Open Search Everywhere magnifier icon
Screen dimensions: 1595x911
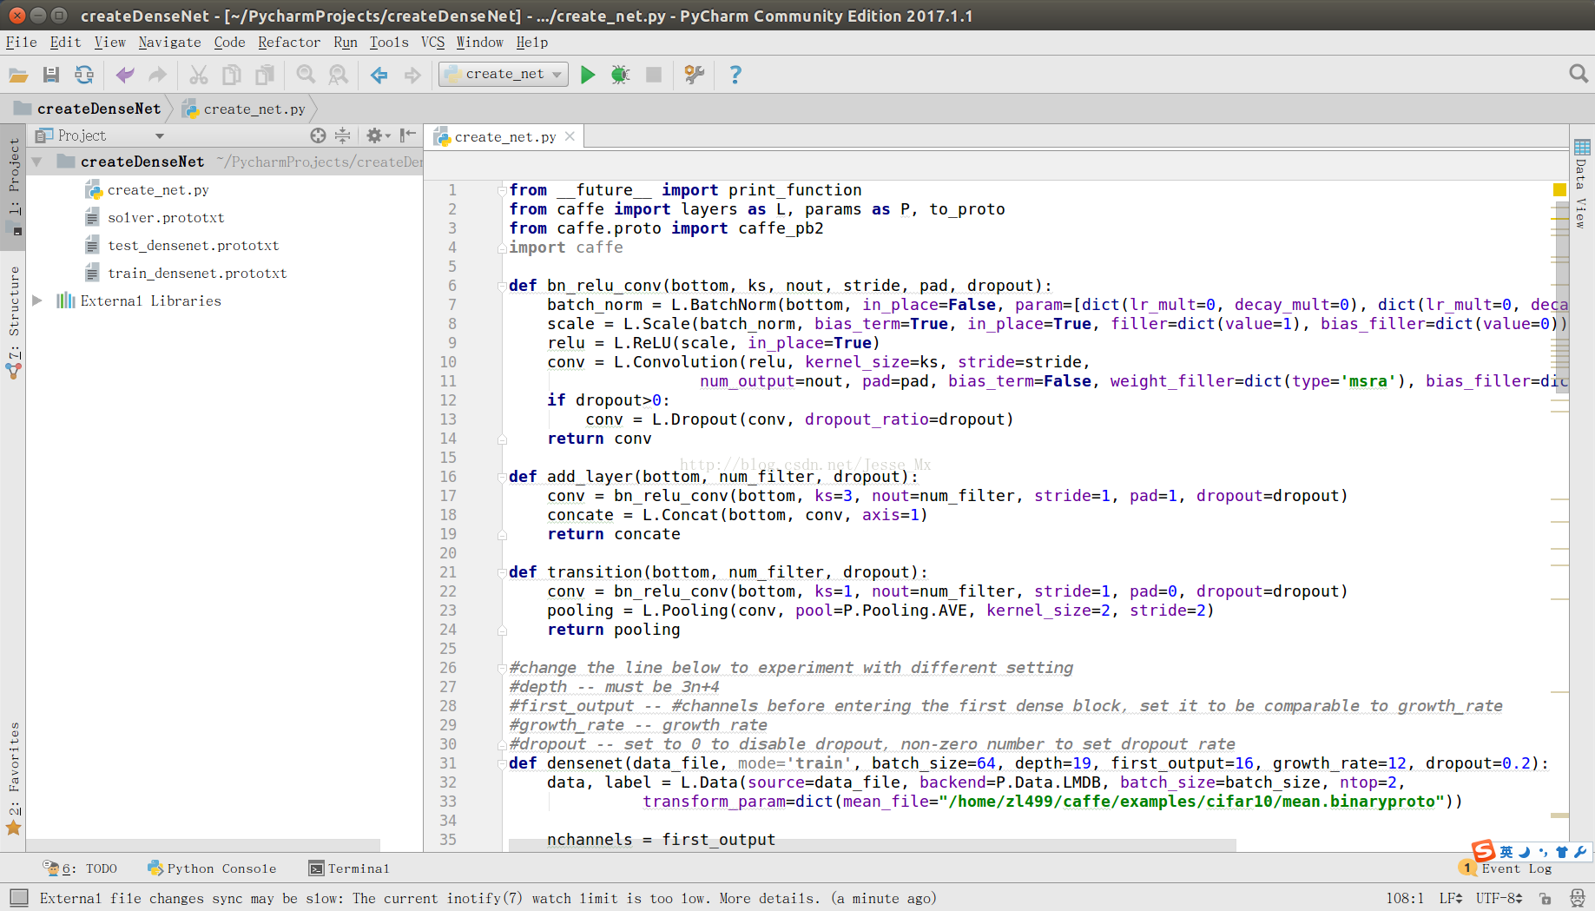click(1579, 75)
